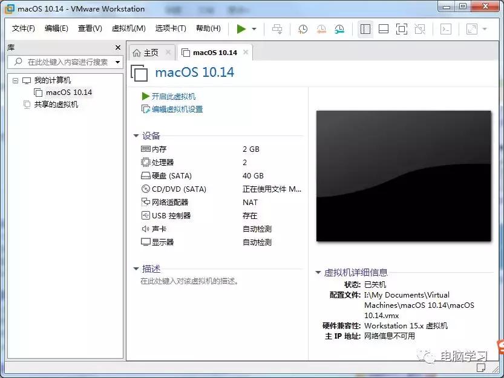Close the 库 library panel
The width and height of the screenshot is (504, 378).
[117, 48]
